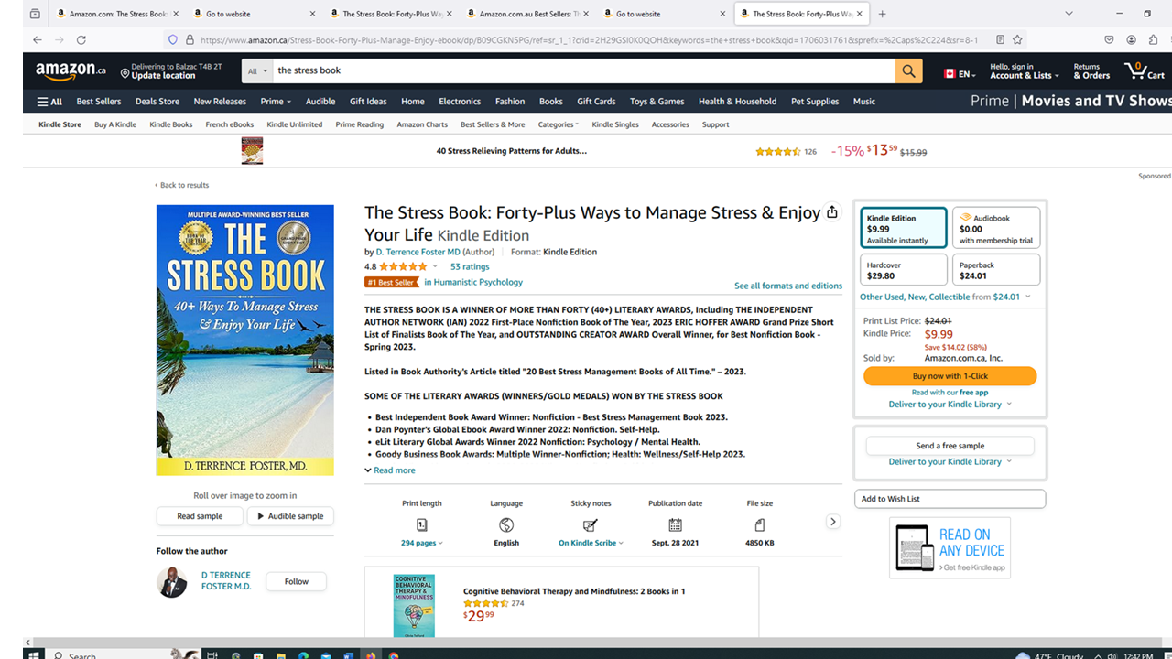
Task: Click the author's profile photo
Action: [x=171, y=582]
